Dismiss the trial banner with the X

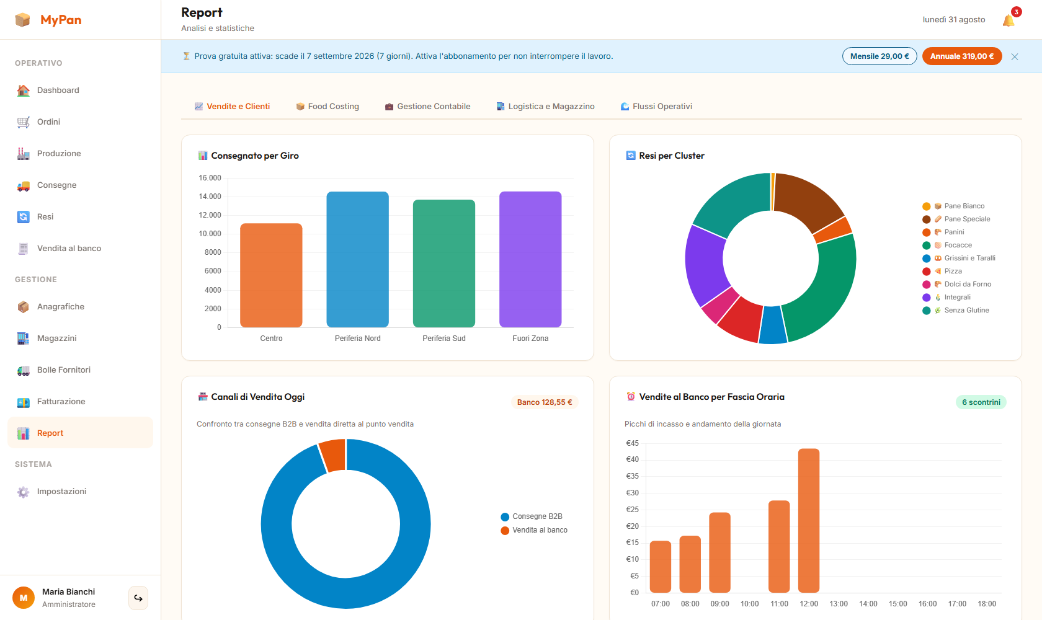(x=1015, y=56)
